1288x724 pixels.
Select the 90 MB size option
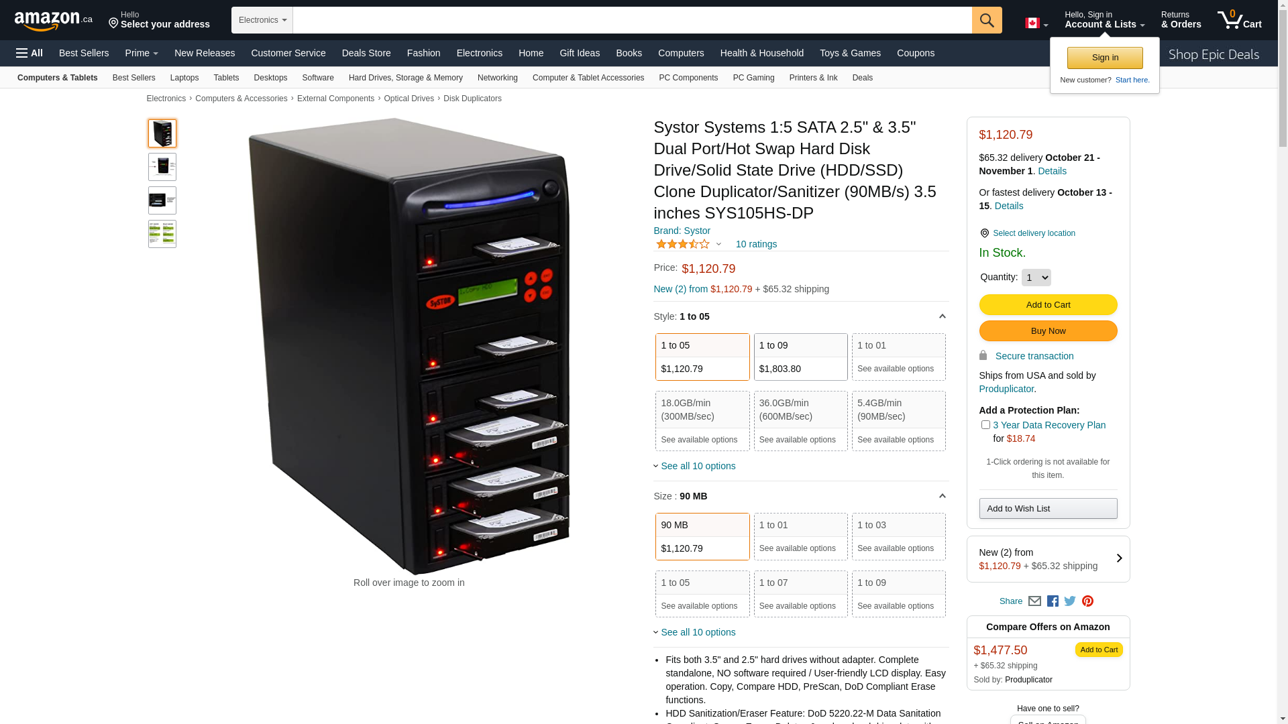point(702,537)
